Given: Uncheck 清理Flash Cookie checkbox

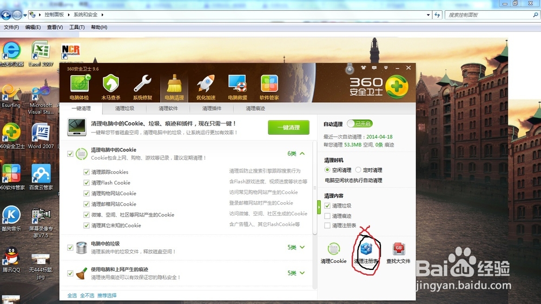Looking at the screenshot, I should [87, 182].
